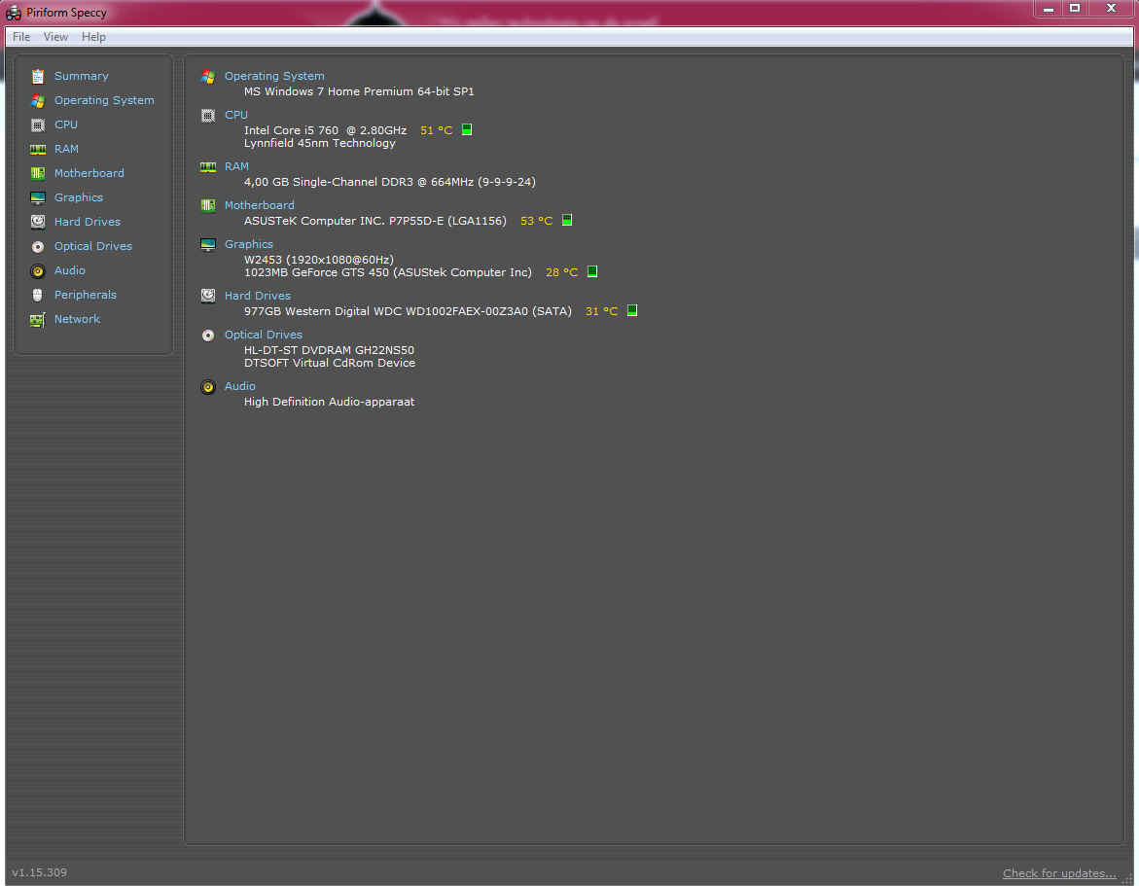Open the Help menu
The height and width of the screenshot is (886, 1139).
click(93, 37)
